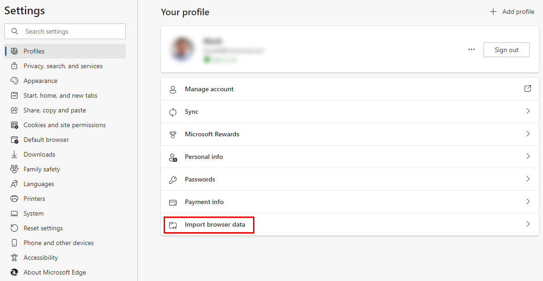Open profile more options ellipsis
The height and width of the screenshot is (281, 543).
(471, 49)
